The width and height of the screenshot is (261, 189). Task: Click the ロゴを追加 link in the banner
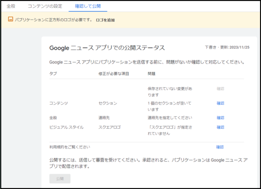point(105,20)
